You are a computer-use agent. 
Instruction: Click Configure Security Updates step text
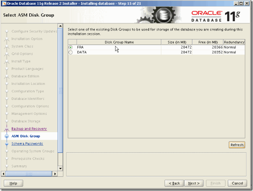pyautogui.click(x=34, y=31)
